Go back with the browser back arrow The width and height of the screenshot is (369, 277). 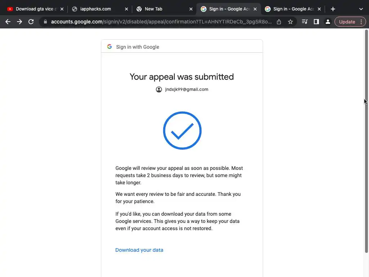pos(8,22)
